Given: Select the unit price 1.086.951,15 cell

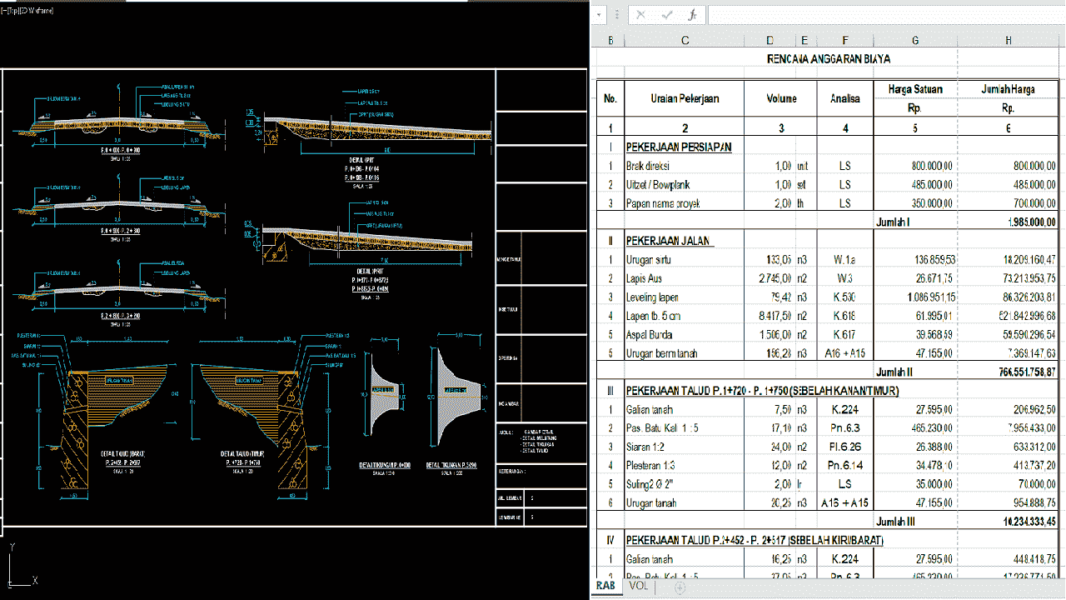Looking at the screenshot, I should tap(915, 297).
